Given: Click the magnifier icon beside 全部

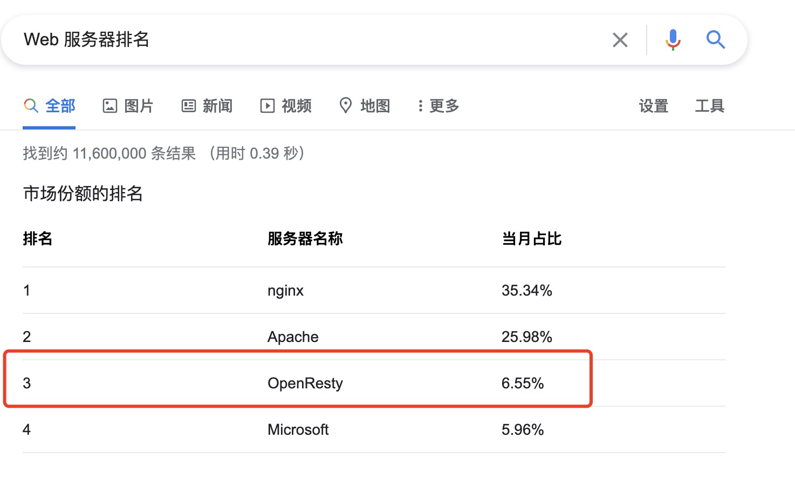Looking at the screenshot, I should click(x=31, y=106).
